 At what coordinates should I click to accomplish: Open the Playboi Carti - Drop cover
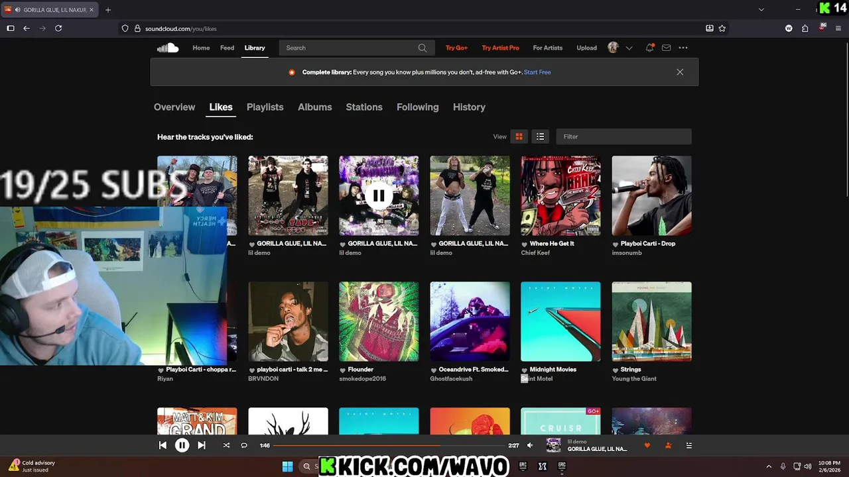click(x=651, y=195)
